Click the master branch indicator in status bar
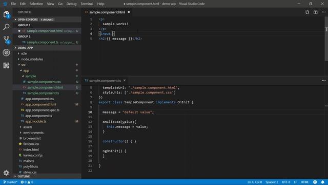328x185 pixels. click(10, 182)
